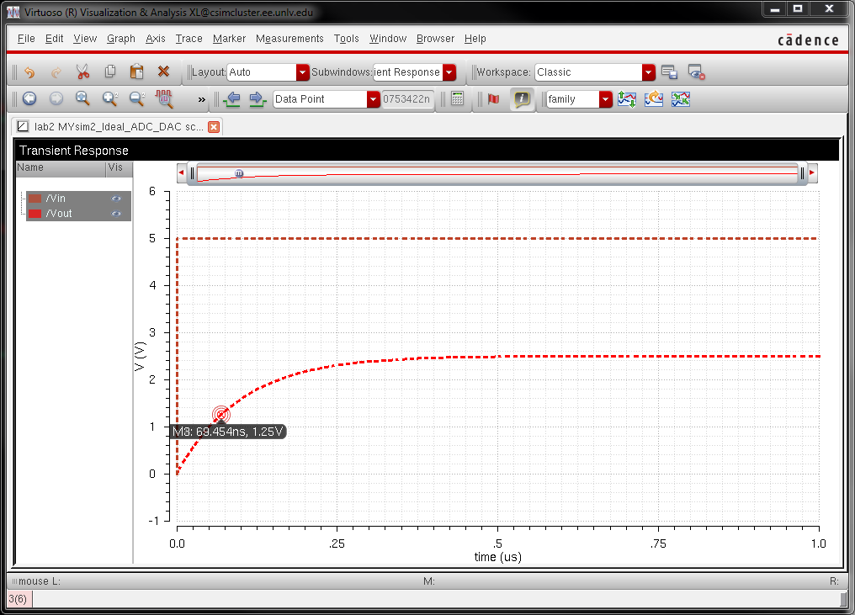Screen dimensions: 855x615
Task: Click the Zoom In magnifier icon
Action: pos(109,99)
